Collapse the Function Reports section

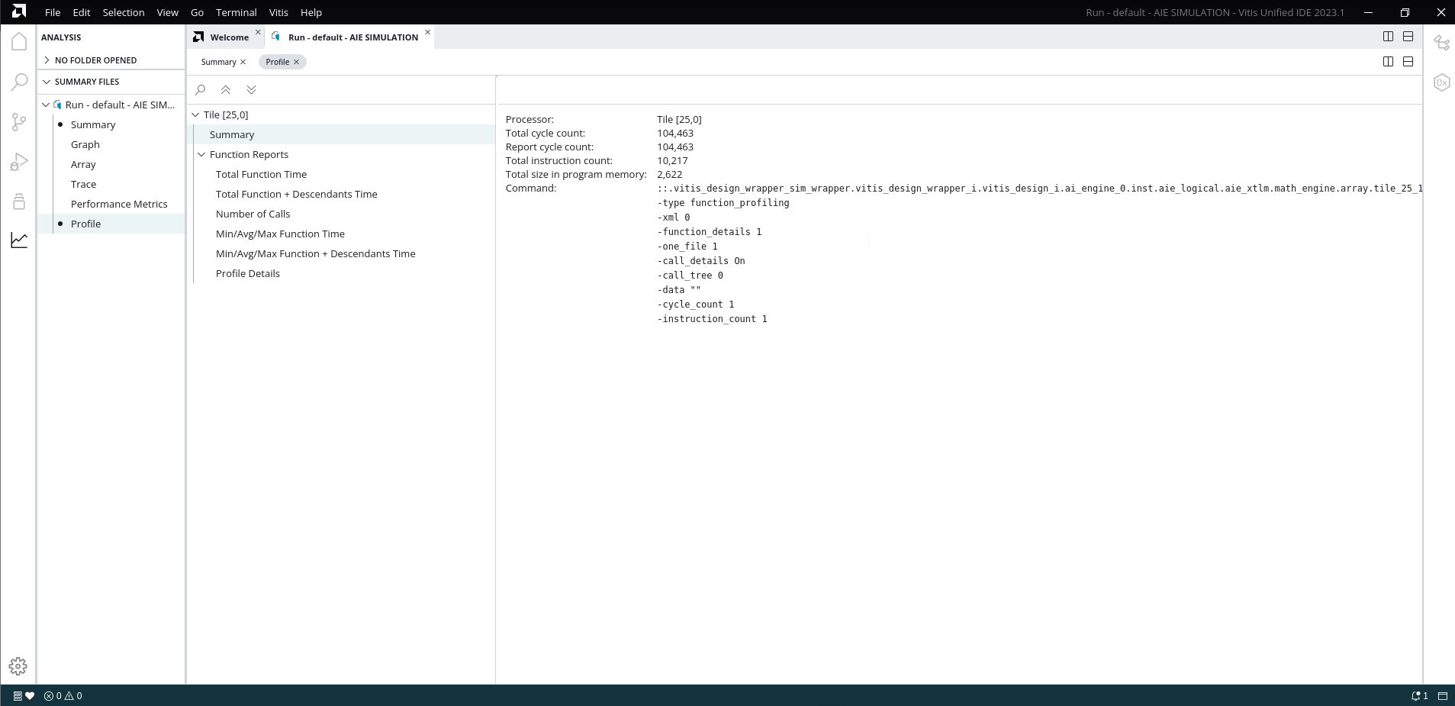[x=202, y=155]
